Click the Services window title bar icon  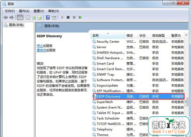4,4
